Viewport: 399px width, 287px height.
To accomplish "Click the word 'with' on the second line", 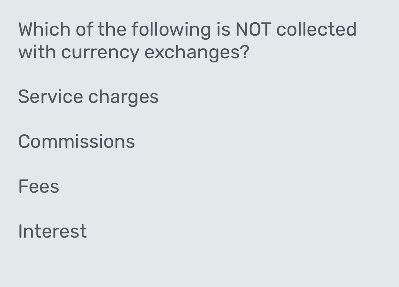I will pos(37,52).
